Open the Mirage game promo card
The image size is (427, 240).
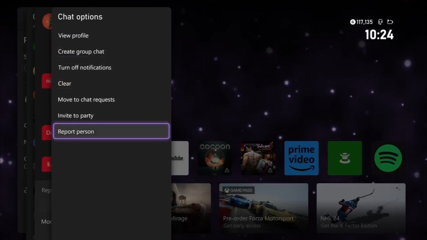(191, 208)
